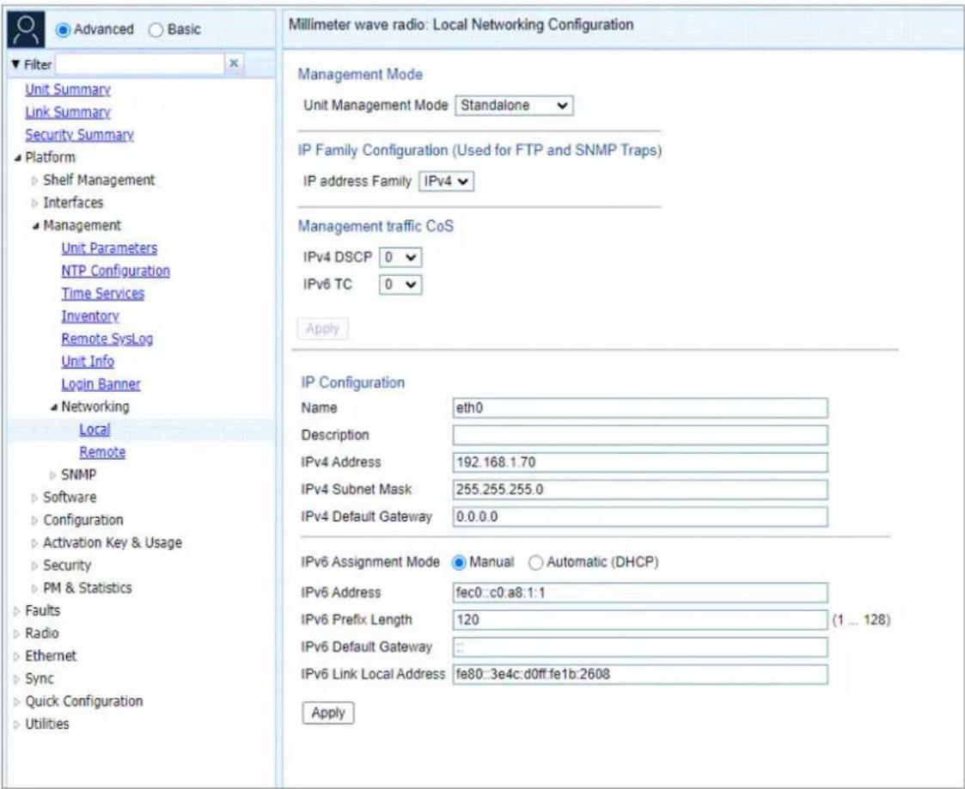This screenshot has width=965, height=789.
Task: Expand Activation Key & Usage node
Action: tap(35, 543)
